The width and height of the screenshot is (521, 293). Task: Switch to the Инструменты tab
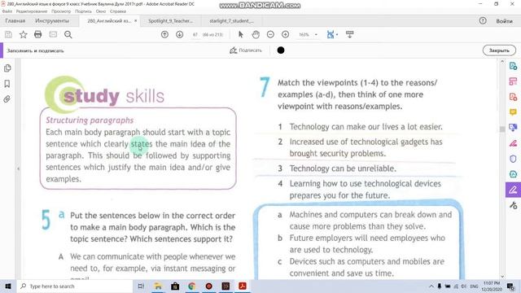click(x=52, y=21)
